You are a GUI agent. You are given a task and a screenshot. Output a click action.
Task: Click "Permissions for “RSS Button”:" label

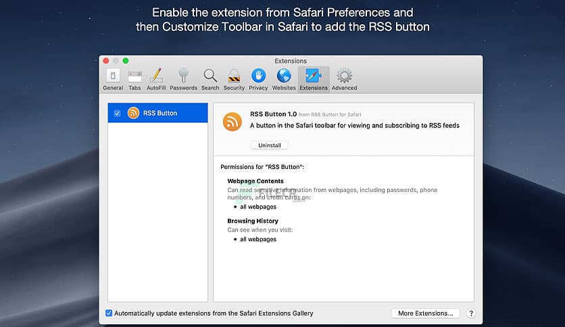pyautogui.click(x=262, y=167)
